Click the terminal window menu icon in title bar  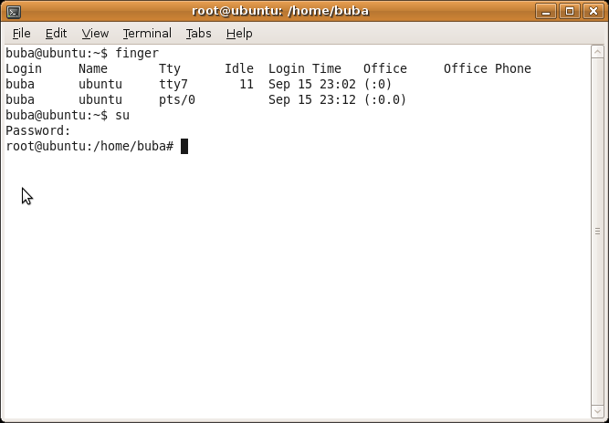14,12
